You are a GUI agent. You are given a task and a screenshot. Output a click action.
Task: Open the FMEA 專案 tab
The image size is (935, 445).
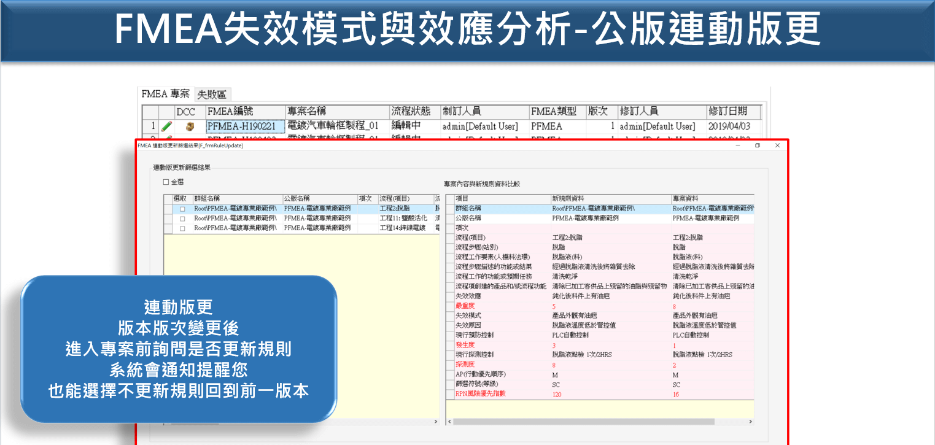click(165, 95)
